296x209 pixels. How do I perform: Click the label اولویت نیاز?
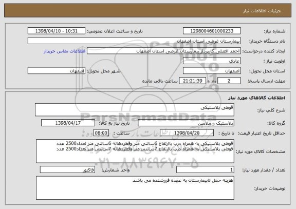coord(274,61)
